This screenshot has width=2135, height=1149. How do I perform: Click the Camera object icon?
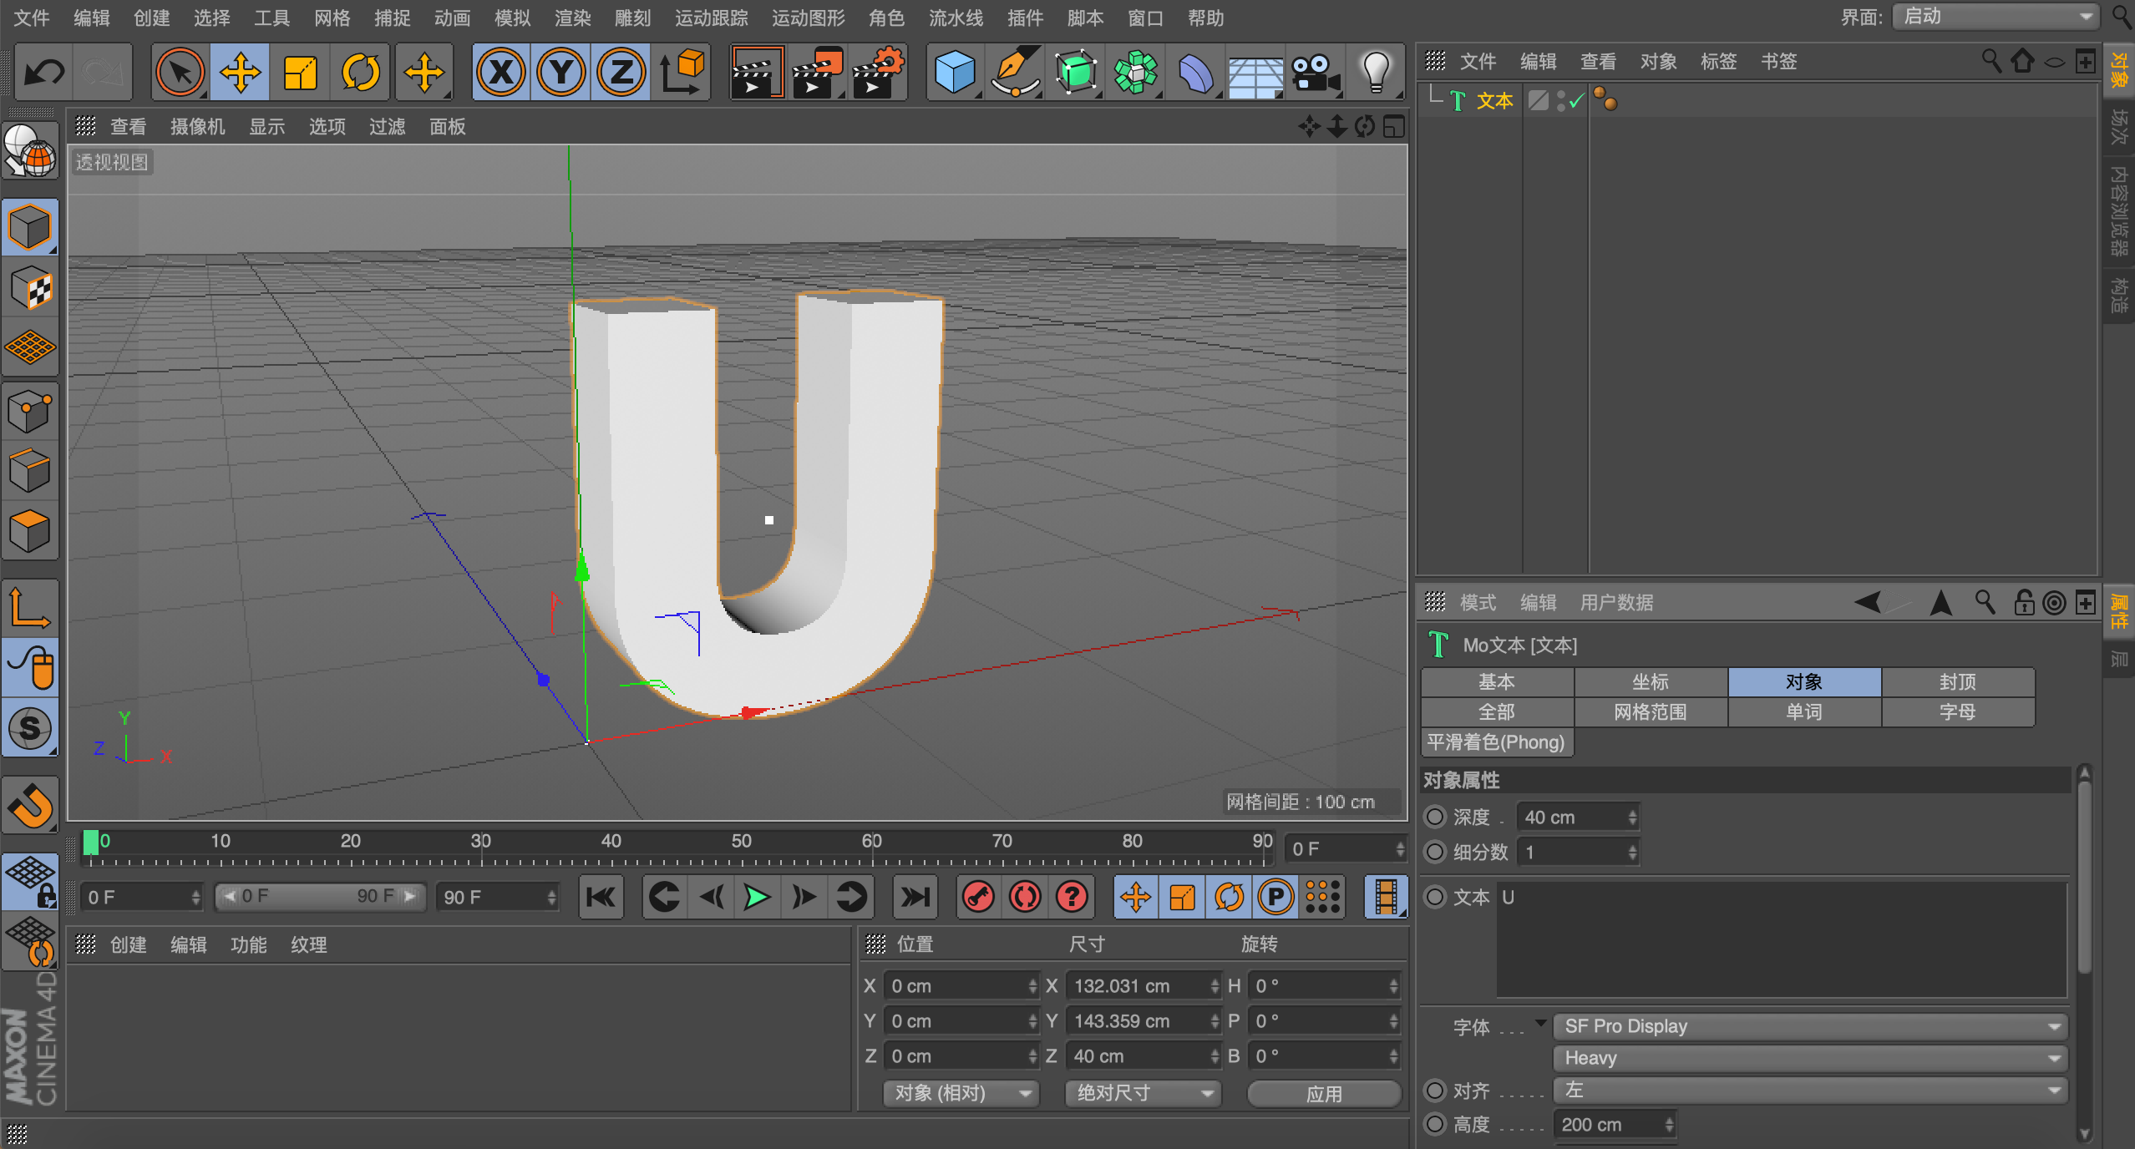(x=1314, y=73)
